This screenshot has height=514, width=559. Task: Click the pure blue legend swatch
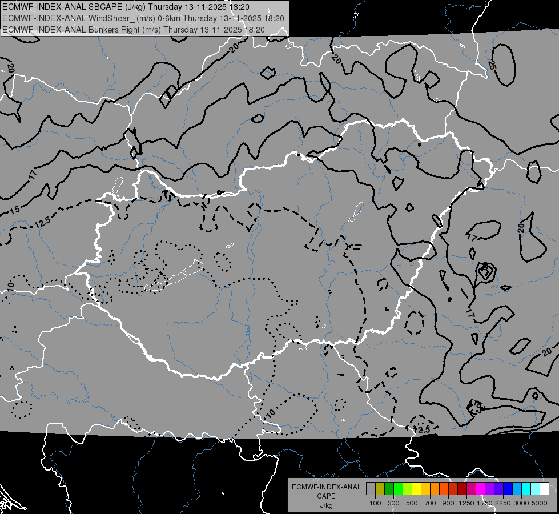508,488
